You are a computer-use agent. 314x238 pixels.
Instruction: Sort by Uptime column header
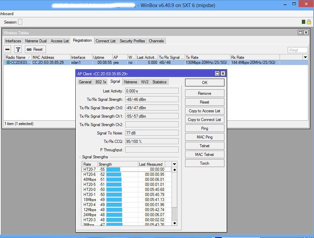102,57
